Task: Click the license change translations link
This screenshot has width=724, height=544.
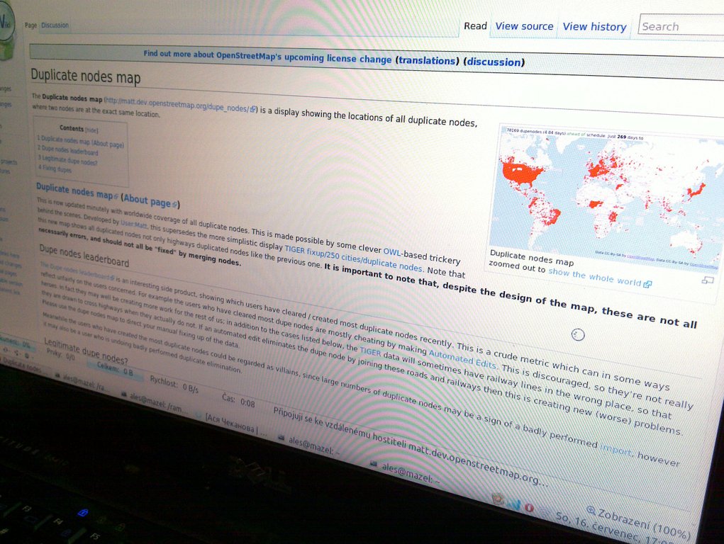Action: [428, 61]
